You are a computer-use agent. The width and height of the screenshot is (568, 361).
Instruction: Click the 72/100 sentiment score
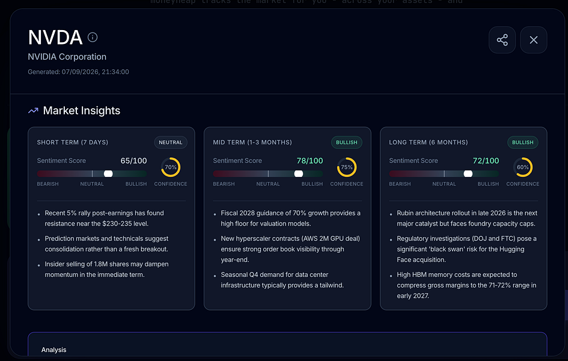click(486, 161)
